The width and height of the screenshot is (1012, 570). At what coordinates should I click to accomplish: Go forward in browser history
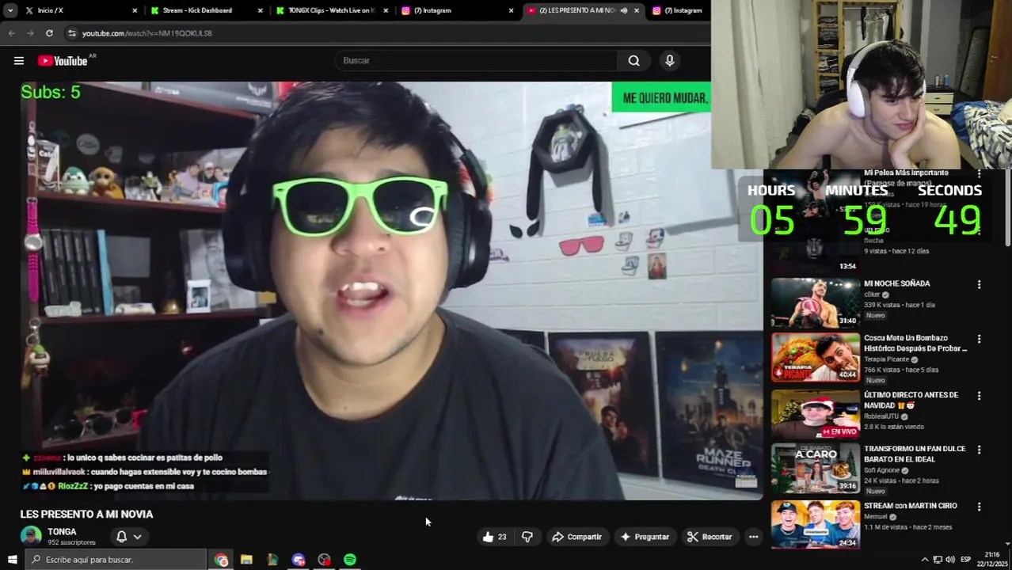point(30,33)
